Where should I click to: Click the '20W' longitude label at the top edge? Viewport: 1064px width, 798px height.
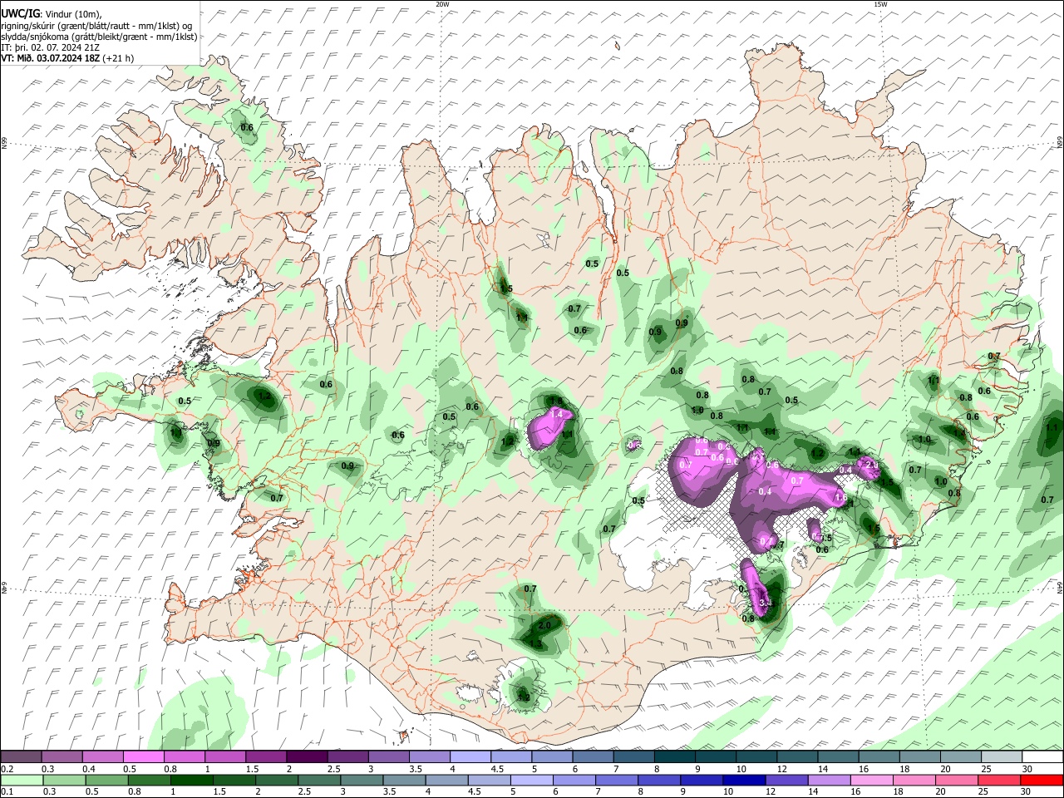coord(442,4)
